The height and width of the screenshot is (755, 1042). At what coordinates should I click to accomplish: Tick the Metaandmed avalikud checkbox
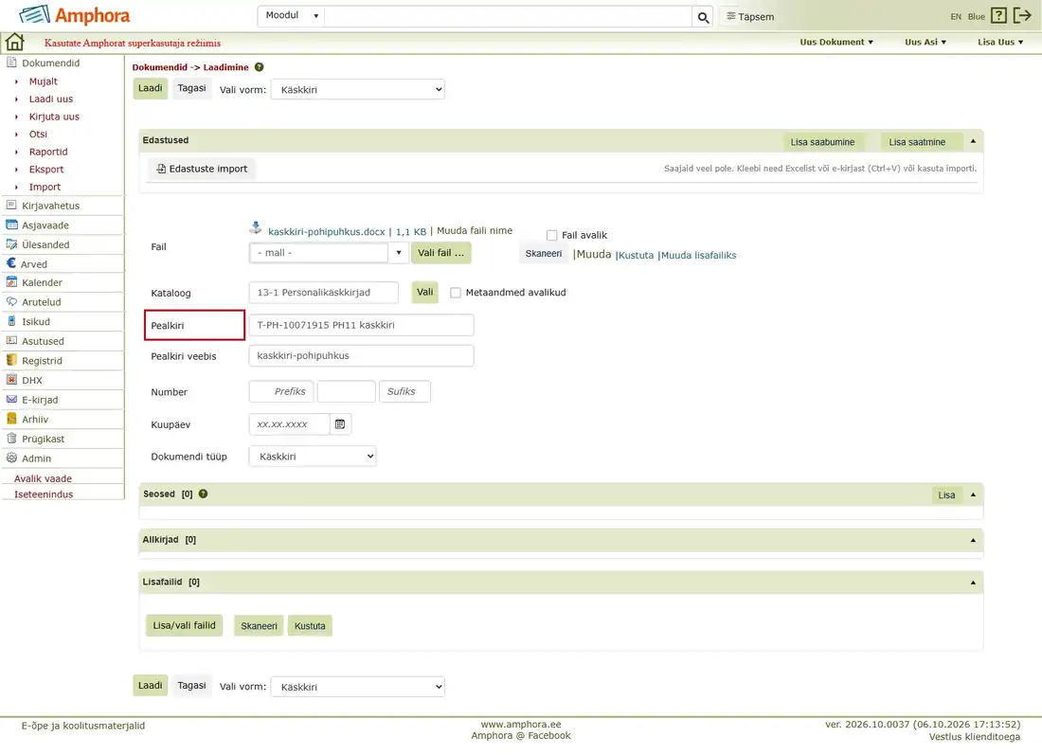coord(456,293)
